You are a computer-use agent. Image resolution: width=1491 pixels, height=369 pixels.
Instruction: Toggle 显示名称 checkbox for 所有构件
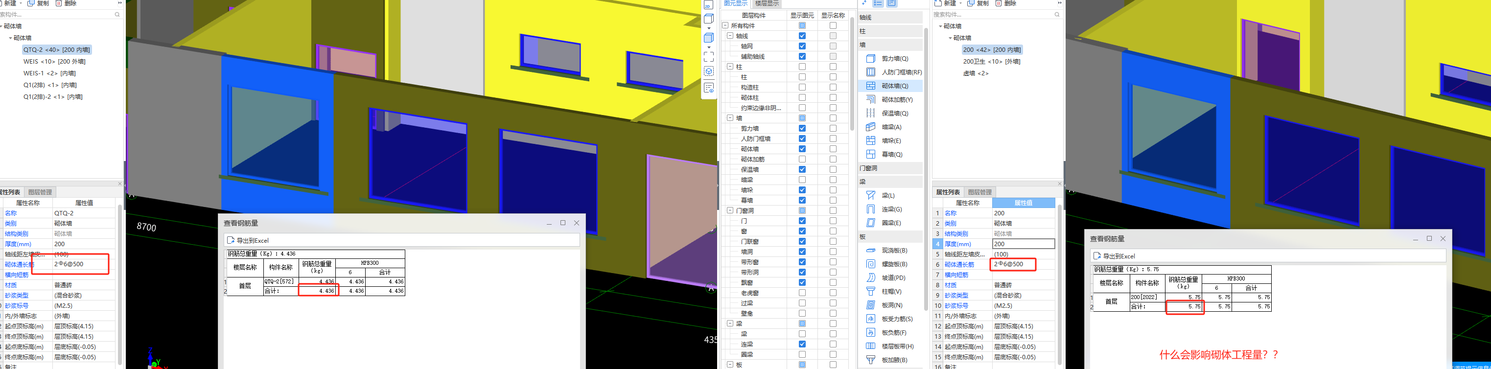[x=833, y=25]
